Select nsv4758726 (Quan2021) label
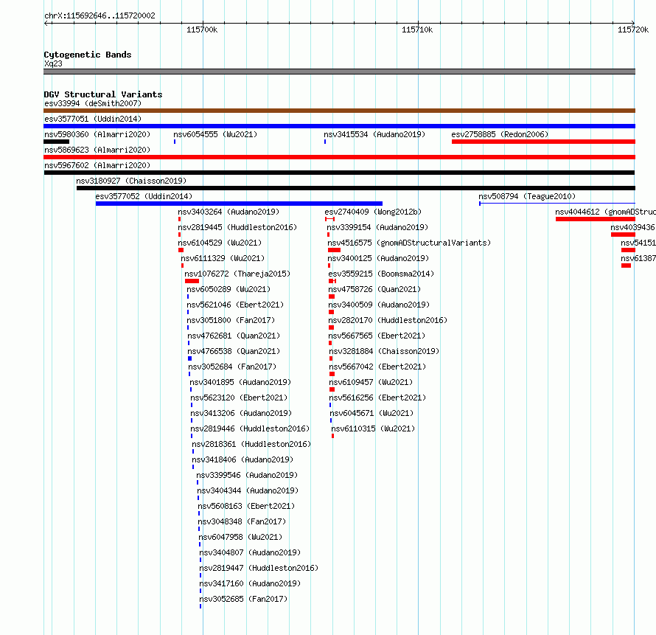This screenshot has width=656, height=635. (x=374, y=289)
